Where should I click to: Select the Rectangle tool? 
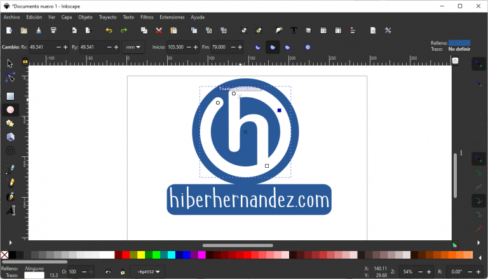(10, 96)
